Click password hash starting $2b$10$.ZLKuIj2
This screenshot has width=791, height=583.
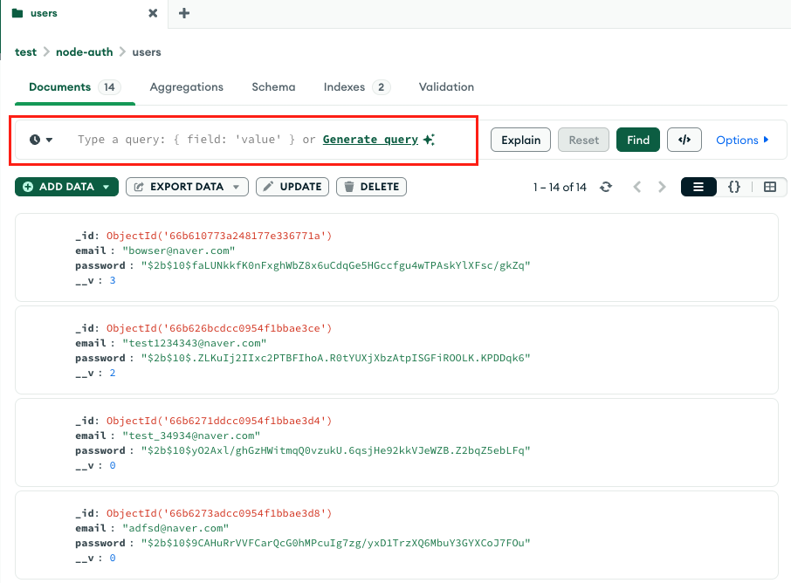pos(335,358)
